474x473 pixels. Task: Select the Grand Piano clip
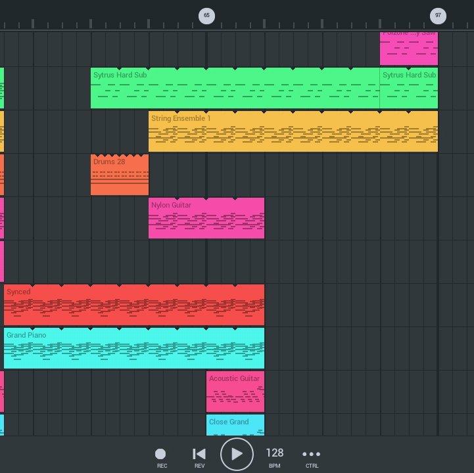coord(134,348)
